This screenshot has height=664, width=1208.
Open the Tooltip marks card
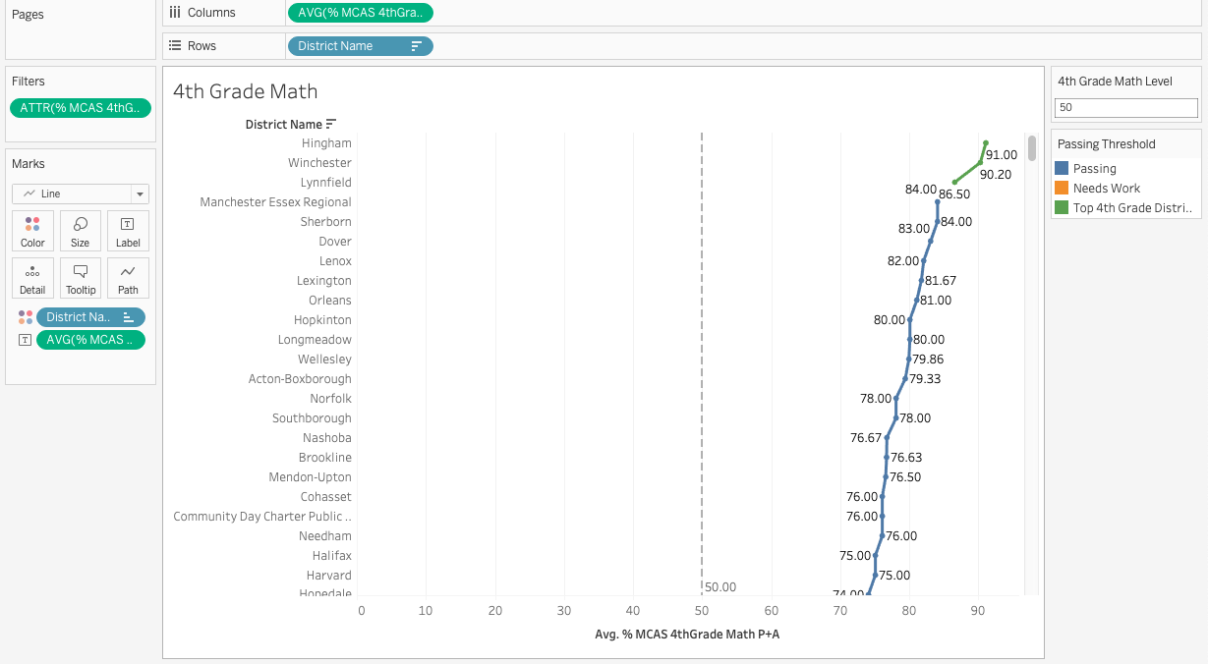click(x=81, y=277)
